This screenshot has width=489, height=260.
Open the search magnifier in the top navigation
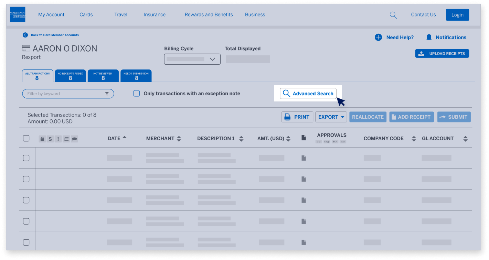point(393,15)
